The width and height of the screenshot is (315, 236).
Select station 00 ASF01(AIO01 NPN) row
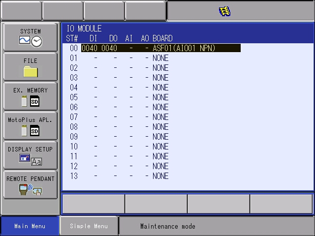pos(184,48)
